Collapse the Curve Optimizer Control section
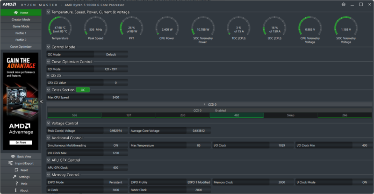The height and width of the screenshot is (194, 374). click(49, 62)
